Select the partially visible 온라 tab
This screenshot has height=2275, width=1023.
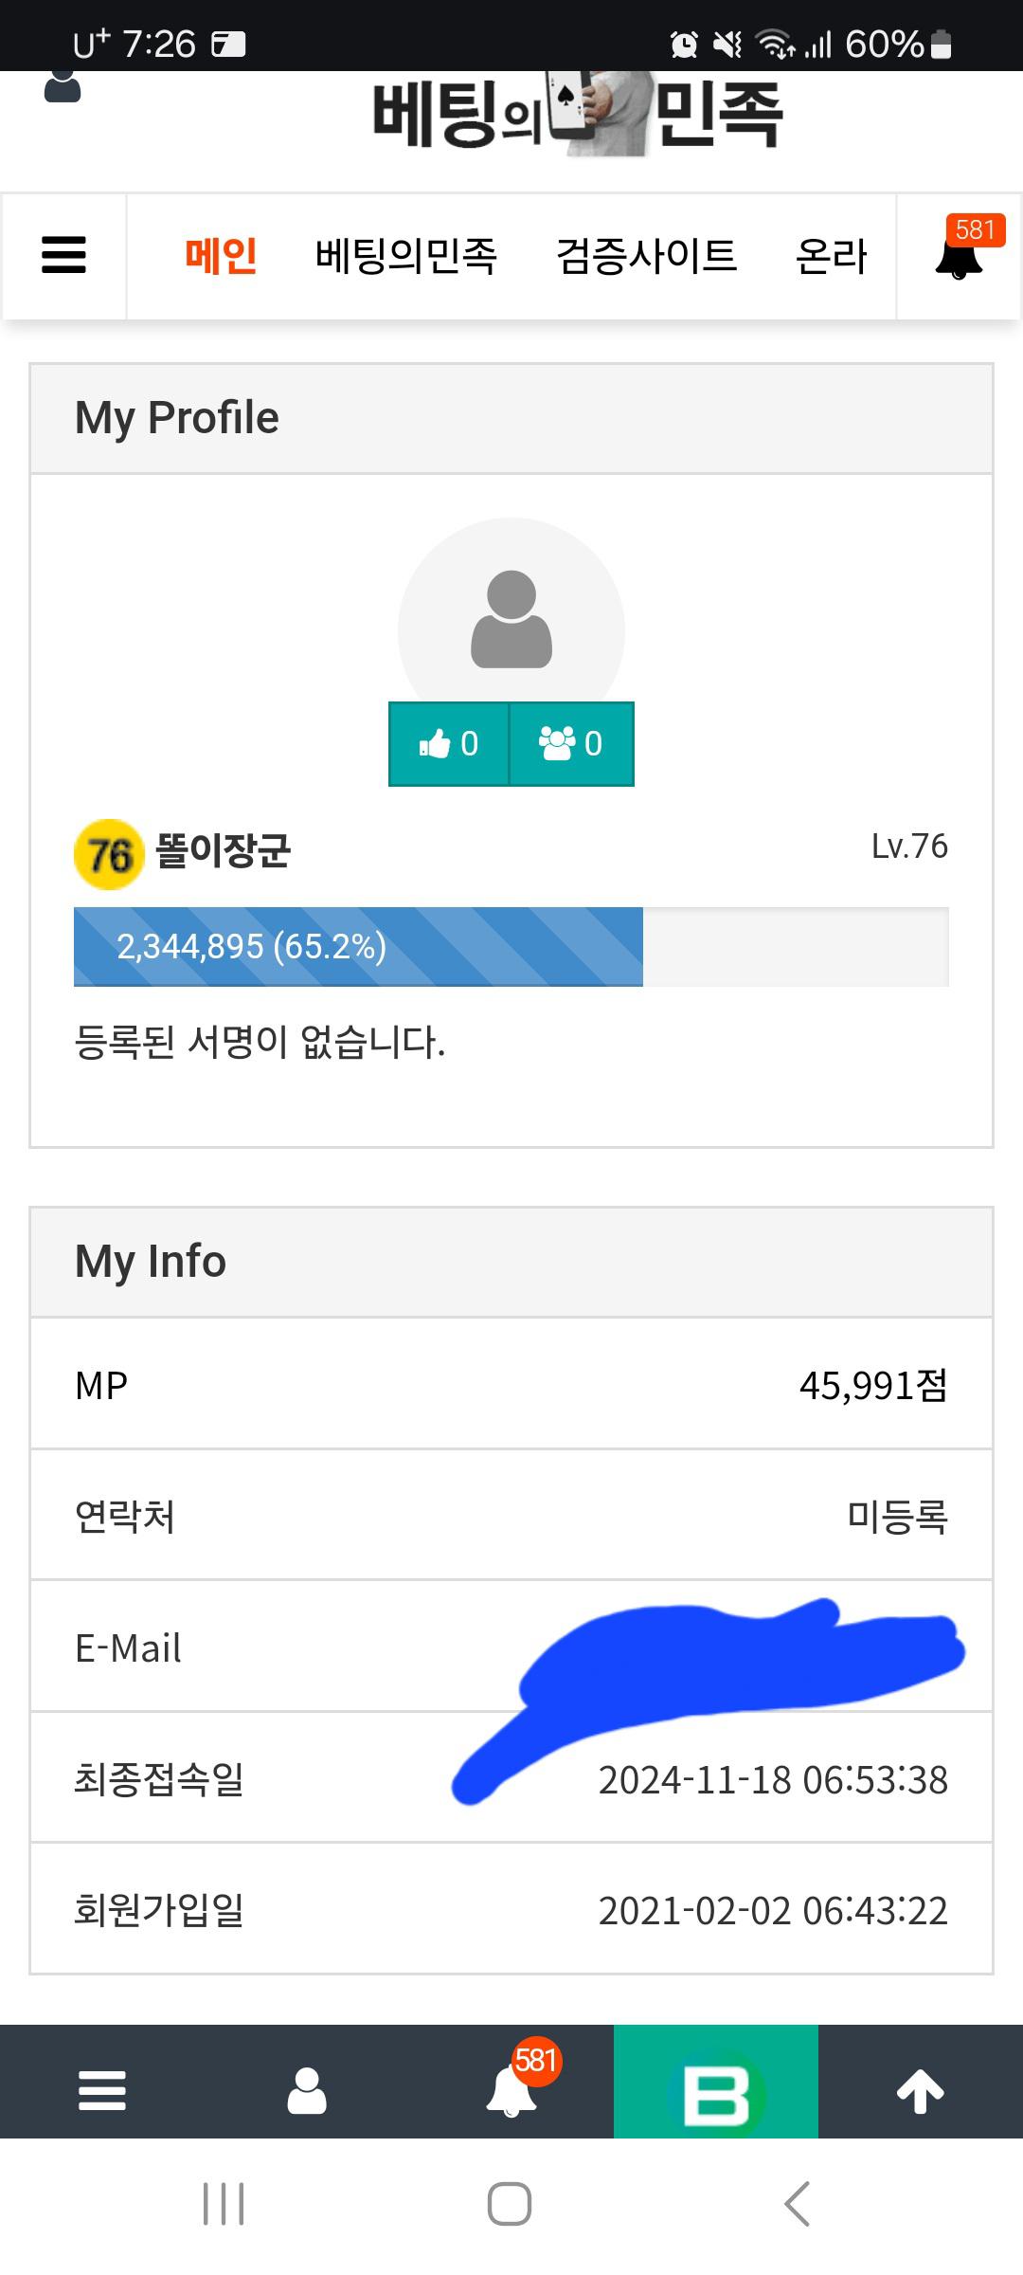coord(831,256)
